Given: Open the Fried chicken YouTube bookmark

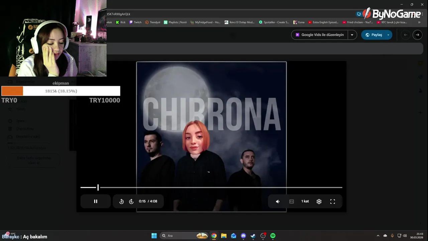Looking at the screenshot, I should 358,22.
